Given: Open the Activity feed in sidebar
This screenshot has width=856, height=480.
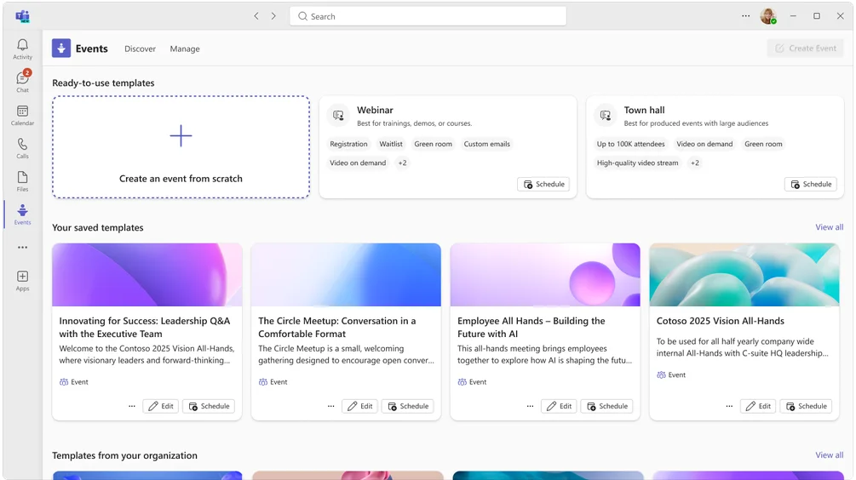Looking at the screenshot, I should pos(22,49).
